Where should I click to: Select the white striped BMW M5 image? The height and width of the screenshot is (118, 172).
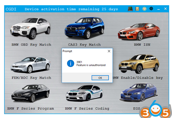click(84, 93)
